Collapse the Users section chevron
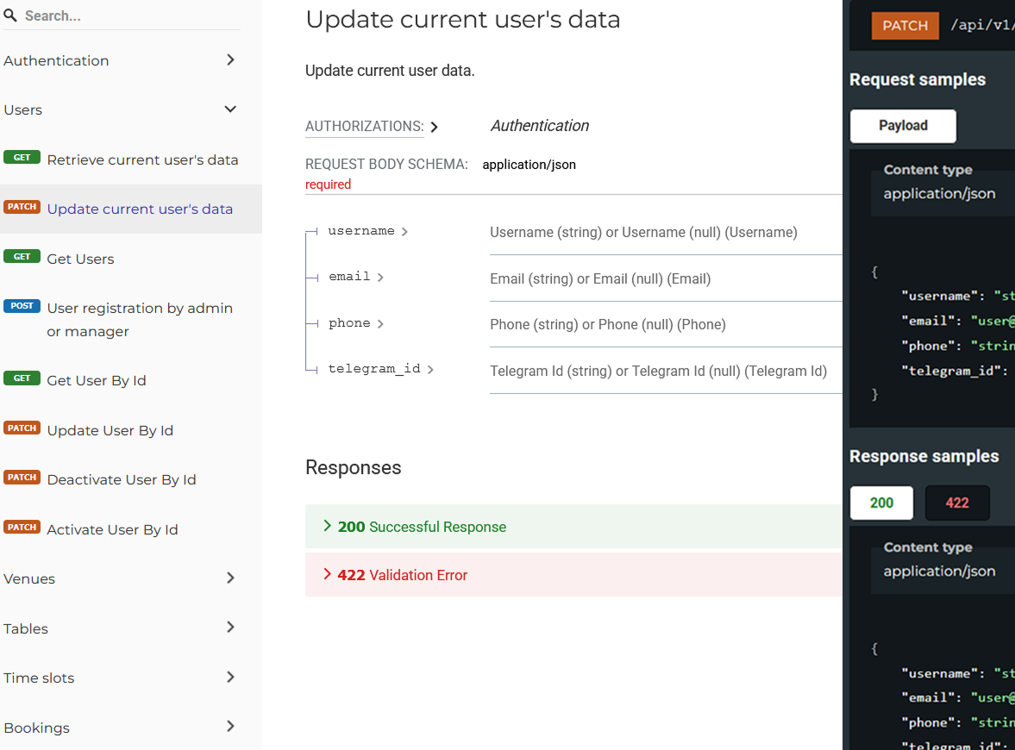 pyautogui.click(x=230, y=109)
